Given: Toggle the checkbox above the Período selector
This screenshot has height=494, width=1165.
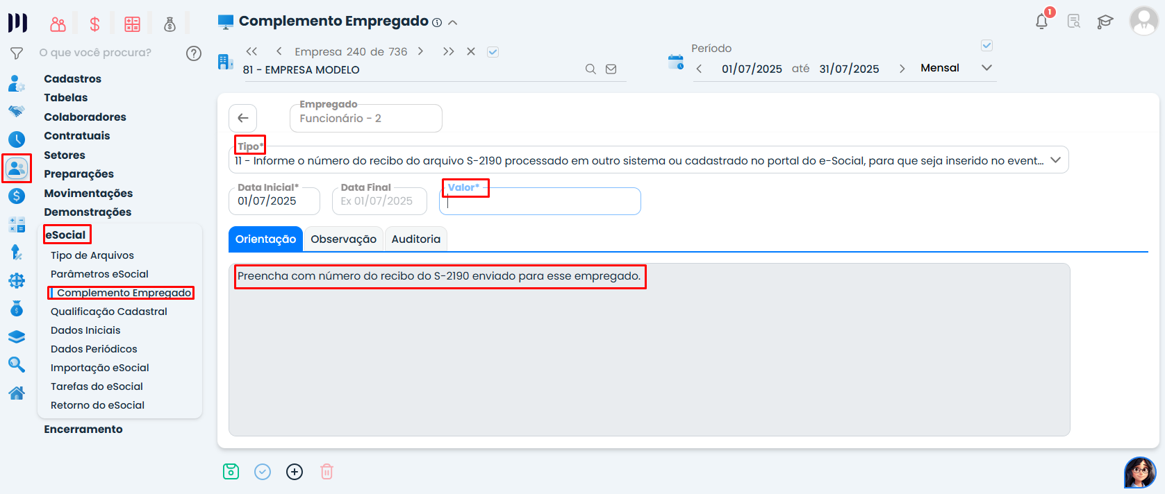Looking at the screenshot, I should tap(986, 46).
